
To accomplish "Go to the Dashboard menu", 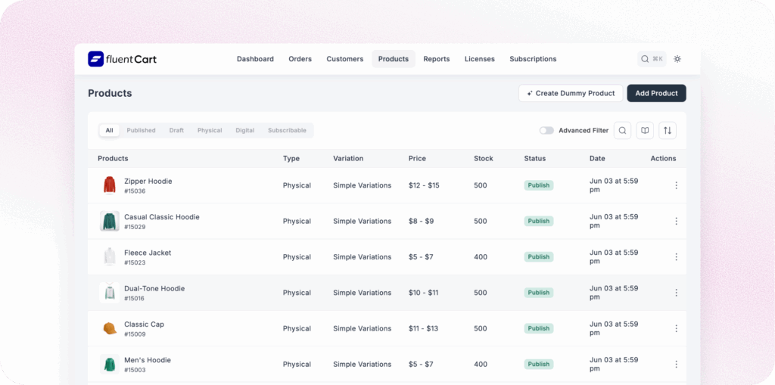I will (x=255, y=59).
